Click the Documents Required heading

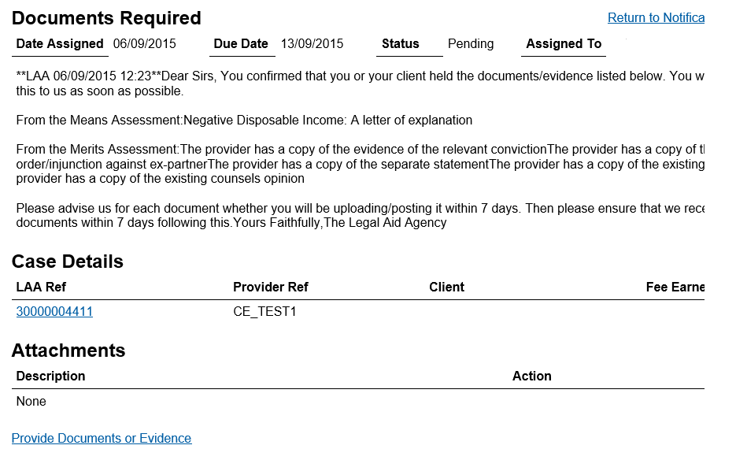(106, 18)
